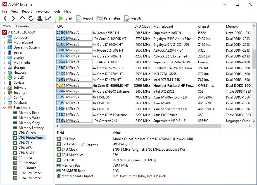This screenshot has height=185, width=257.
Task: Select the Computer category icon
Action: point(10,37)
